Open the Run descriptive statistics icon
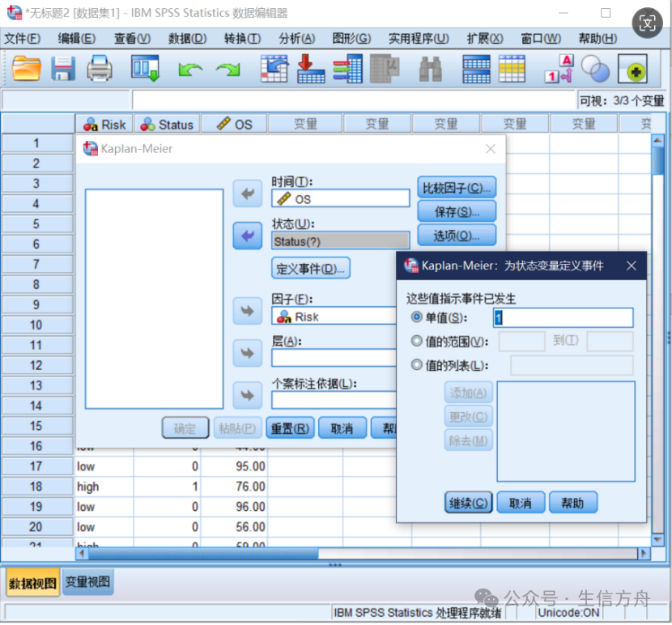 point(385,69)
